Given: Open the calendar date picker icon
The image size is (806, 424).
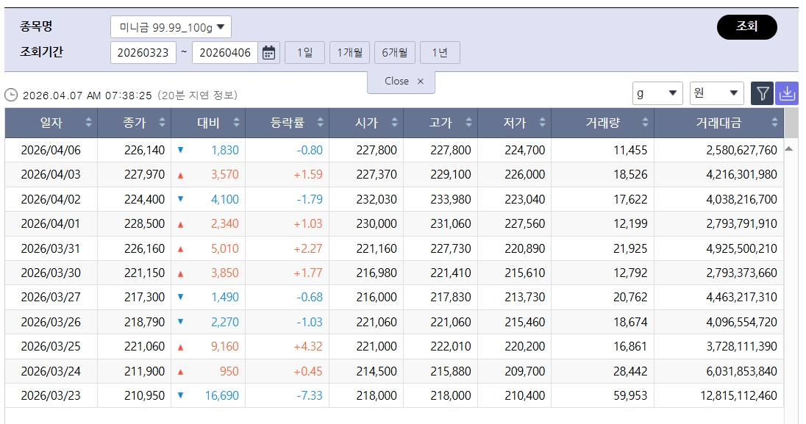Looking at the screenshot, I should pos(269,52).
